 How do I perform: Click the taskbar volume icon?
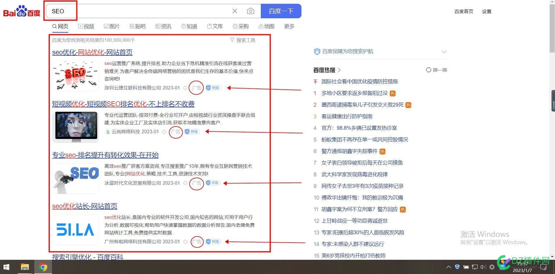[x=483, y=267]
